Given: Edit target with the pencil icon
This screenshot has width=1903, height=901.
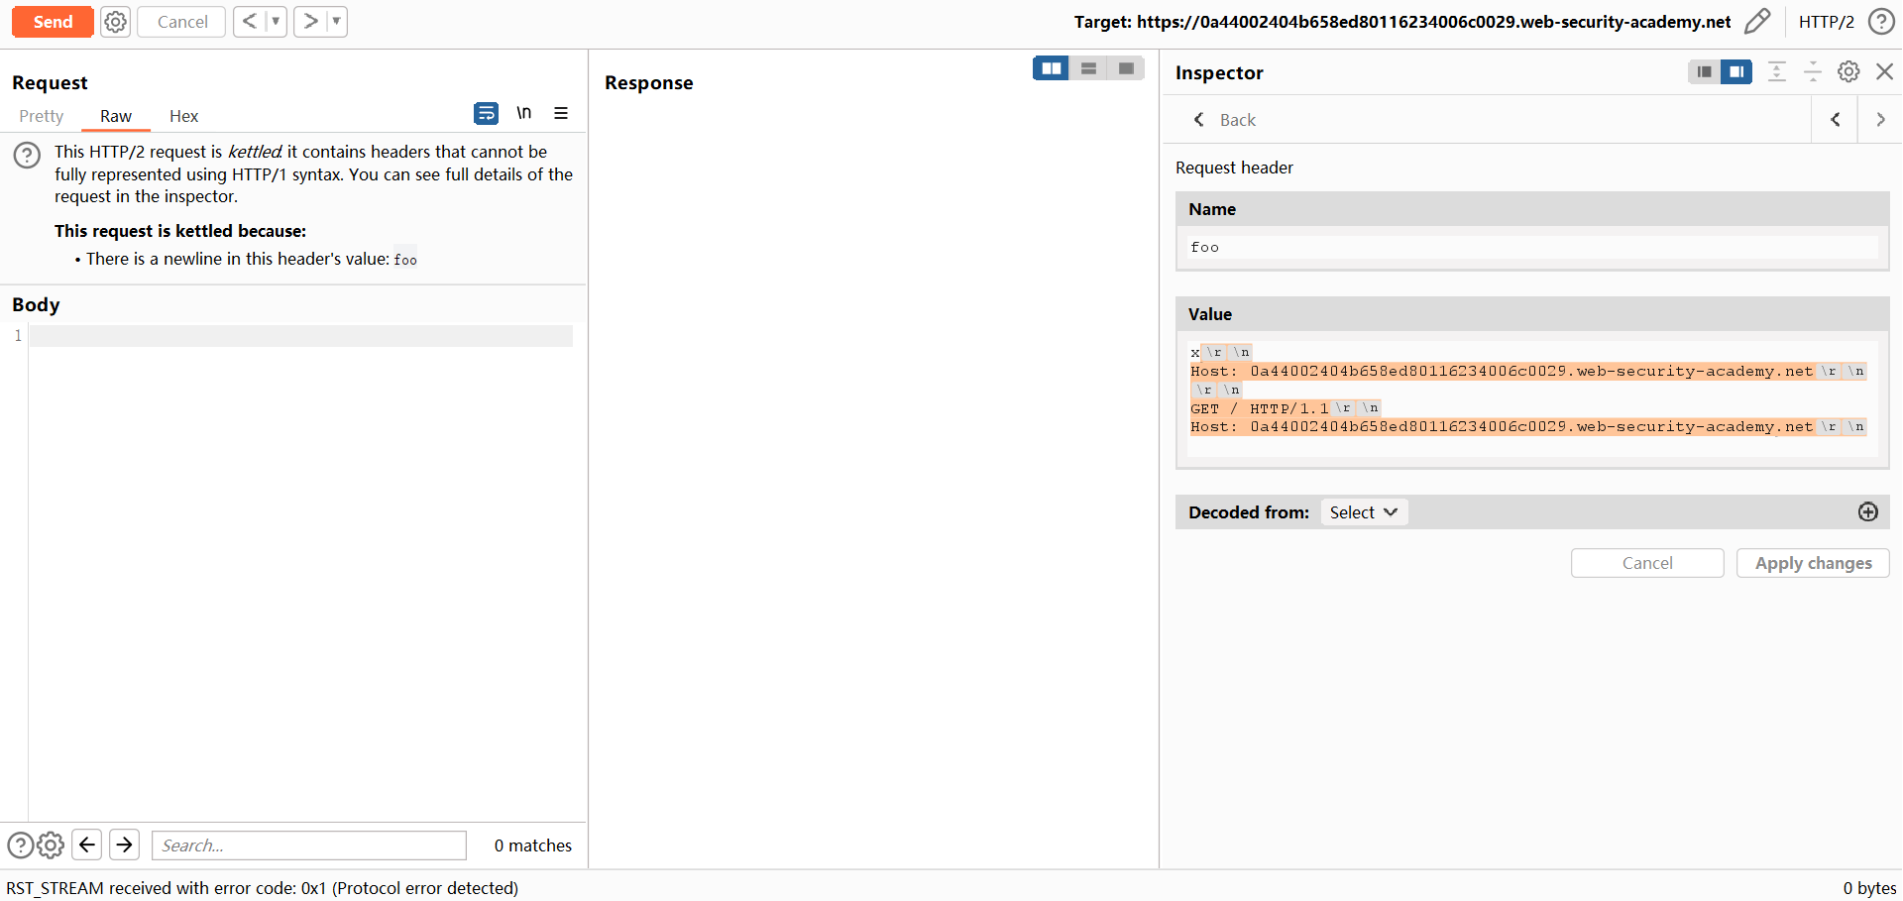Looking at the screenshot, I should tap(1757, 22).
